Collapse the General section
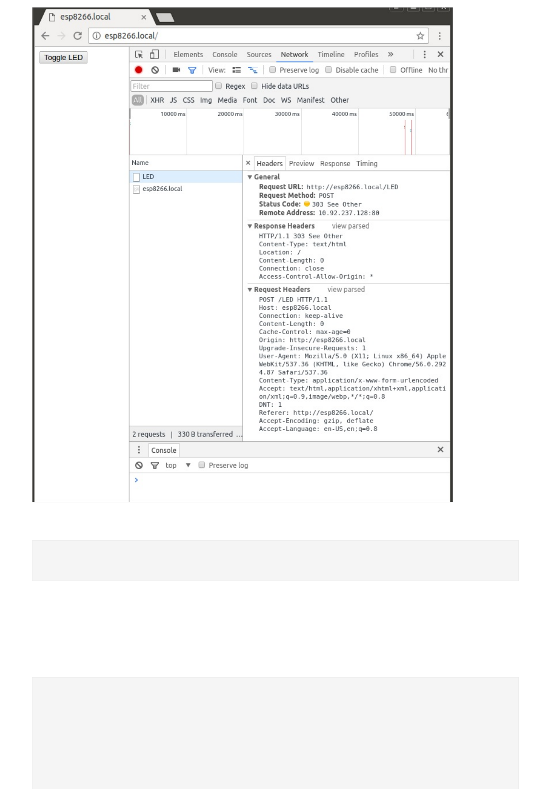Image resolution: width=551 pixels, height=789 pixels. tap(250, 177)
